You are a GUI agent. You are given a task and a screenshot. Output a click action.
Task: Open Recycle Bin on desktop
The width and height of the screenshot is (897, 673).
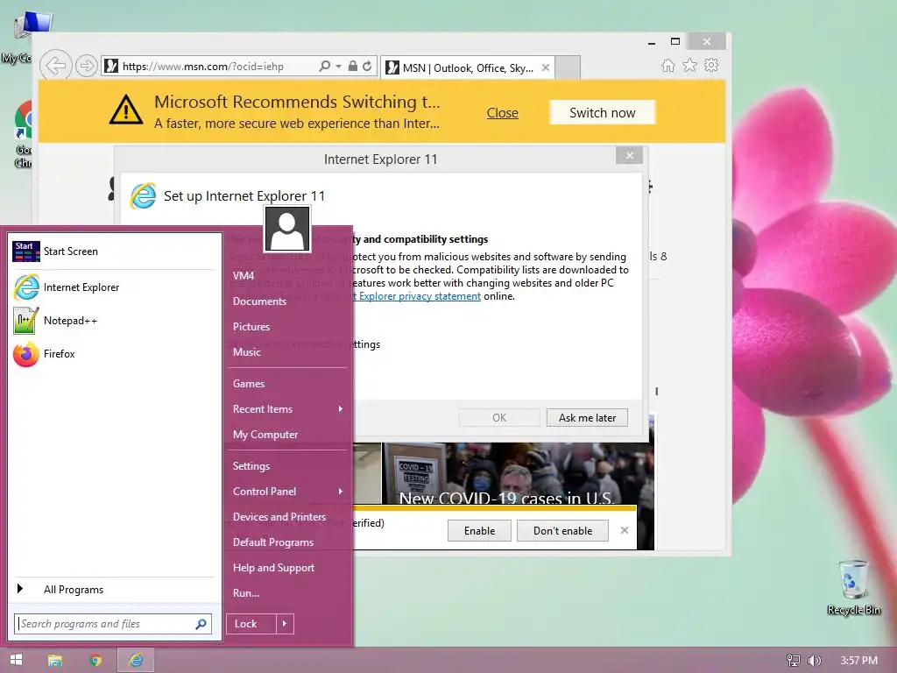[853, 588]
